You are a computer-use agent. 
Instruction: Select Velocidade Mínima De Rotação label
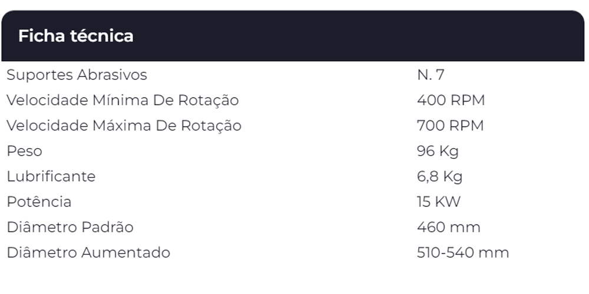coord(123,101)
